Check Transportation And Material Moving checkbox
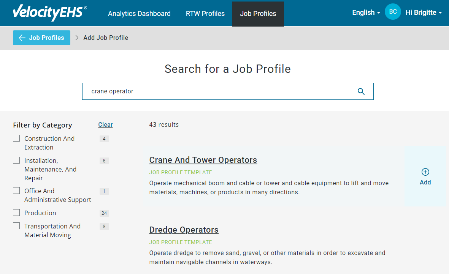This screenshot has height=274, width=449. pyautogui.click(x=16, y=226)
